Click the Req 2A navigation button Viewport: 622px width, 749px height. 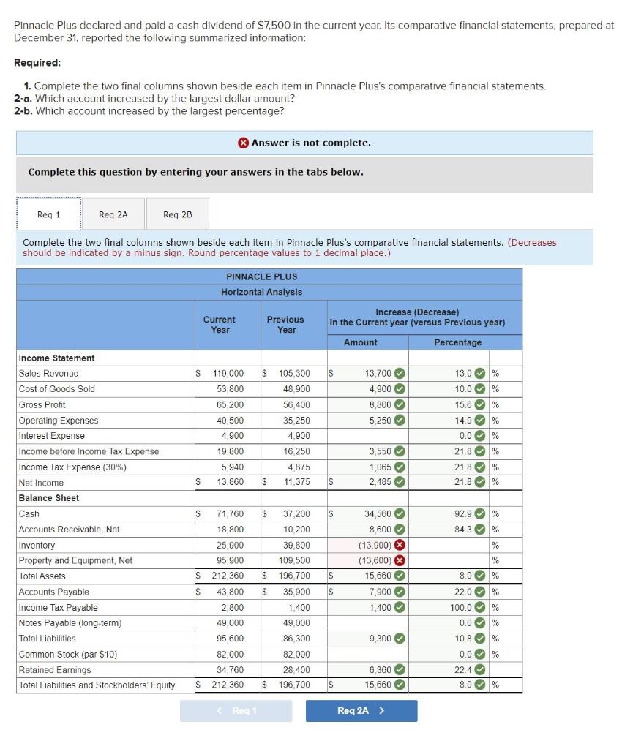point(361,710)
